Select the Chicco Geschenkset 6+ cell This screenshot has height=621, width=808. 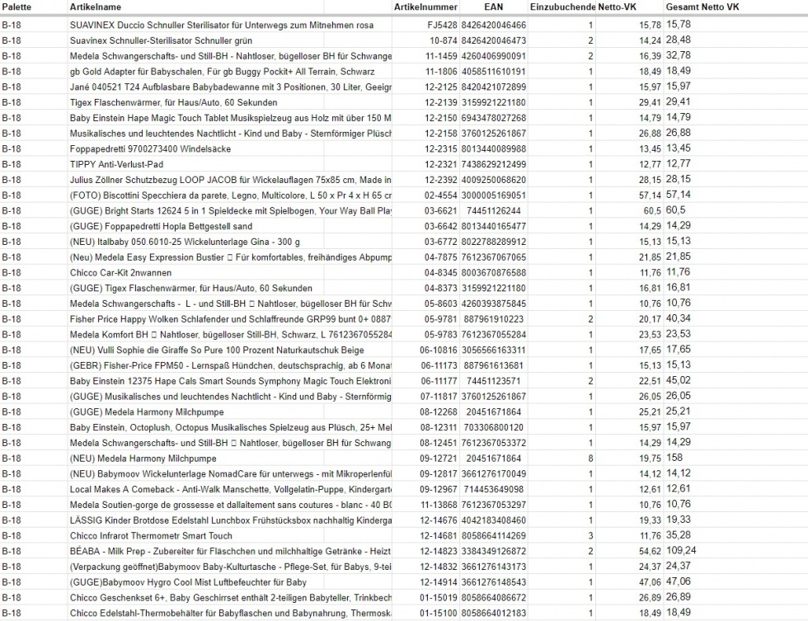[x=230, y=597]
